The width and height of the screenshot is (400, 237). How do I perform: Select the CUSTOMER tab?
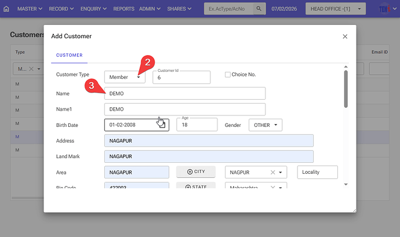click(68, 56)
